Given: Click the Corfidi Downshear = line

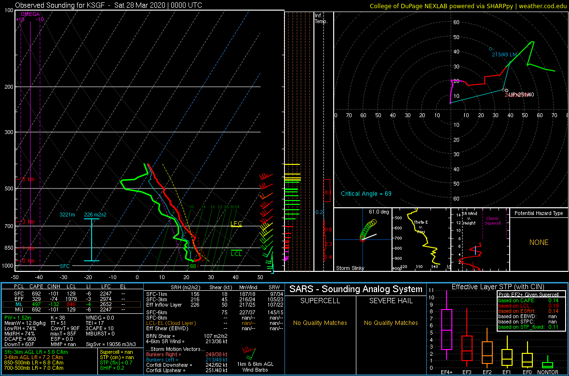Looking at the screenshot, I should (x=187, y=365).
